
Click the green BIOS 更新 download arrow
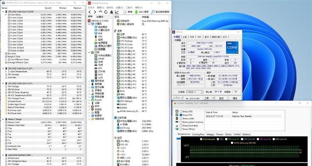(136, 12)
